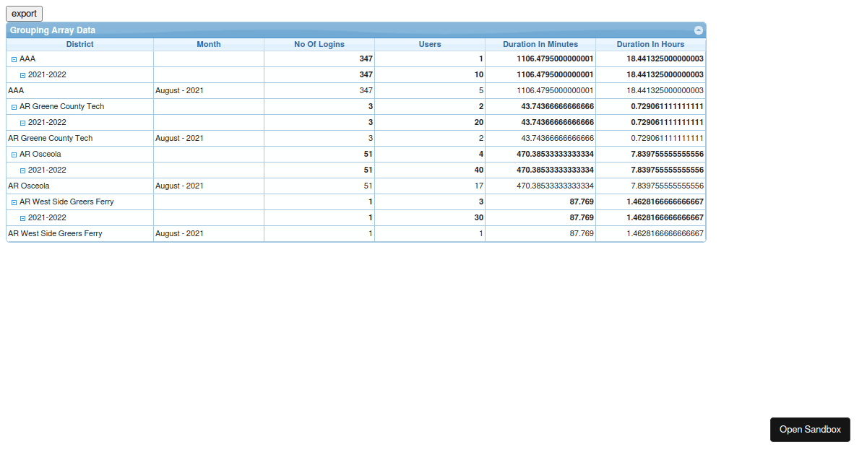Sort by the Users column header
The width and height of the screenshot is (867, 455).
430,44
